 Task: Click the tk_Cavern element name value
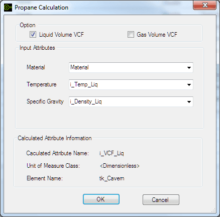pos(112,178)
